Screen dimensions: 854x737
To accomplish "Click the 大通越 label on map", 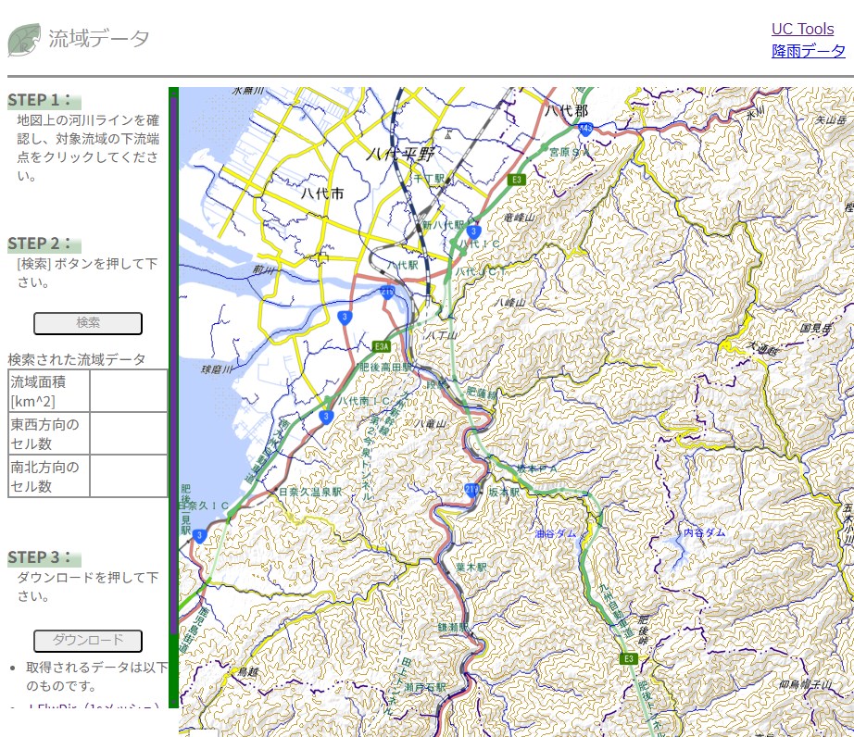I will (762, 348).
